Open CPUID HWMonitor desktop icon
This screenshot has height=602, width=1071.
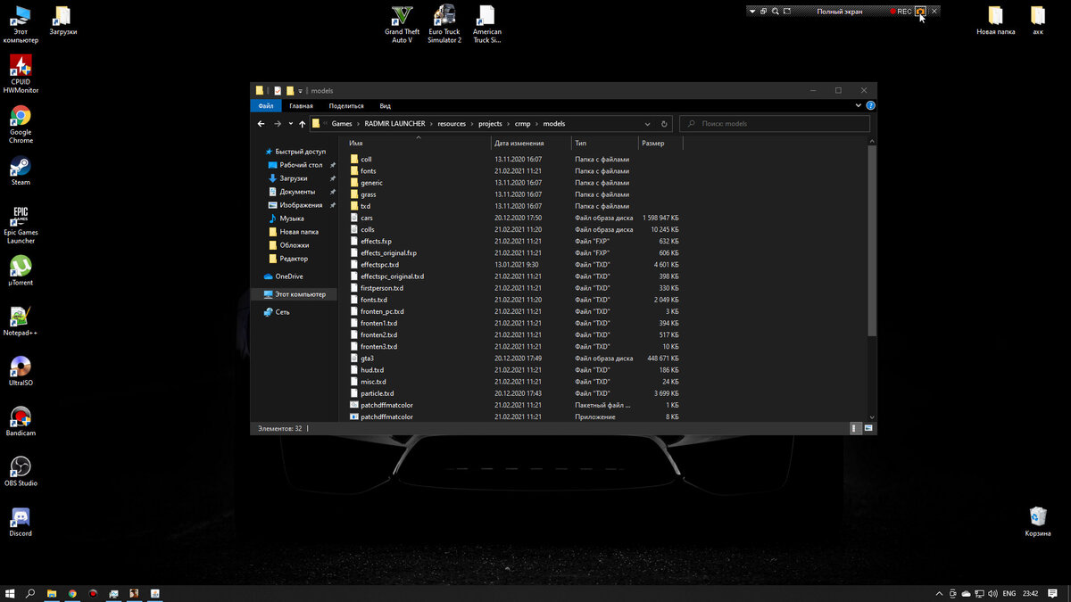(x=21, y=74)
